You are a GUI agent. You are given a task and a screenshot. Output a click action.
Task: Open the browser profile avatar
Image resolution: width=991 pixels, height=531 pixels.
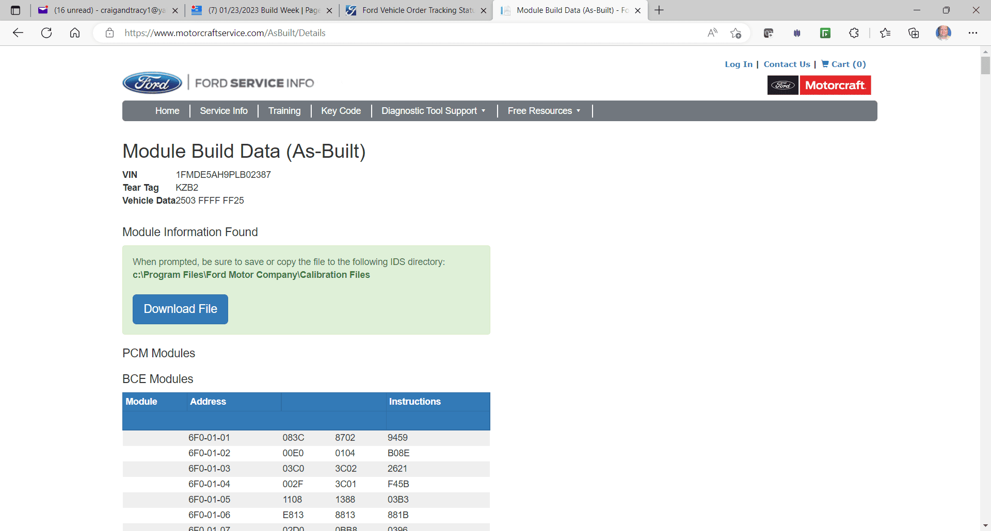pyautogui.click(x=944, y=33)
